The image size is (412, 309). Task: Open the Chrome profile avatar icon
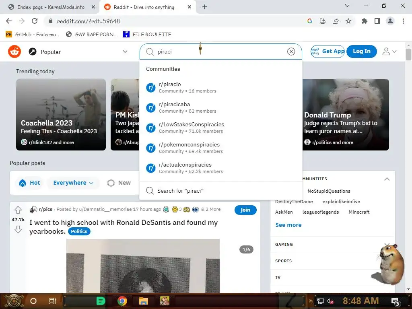coord(390,21)
